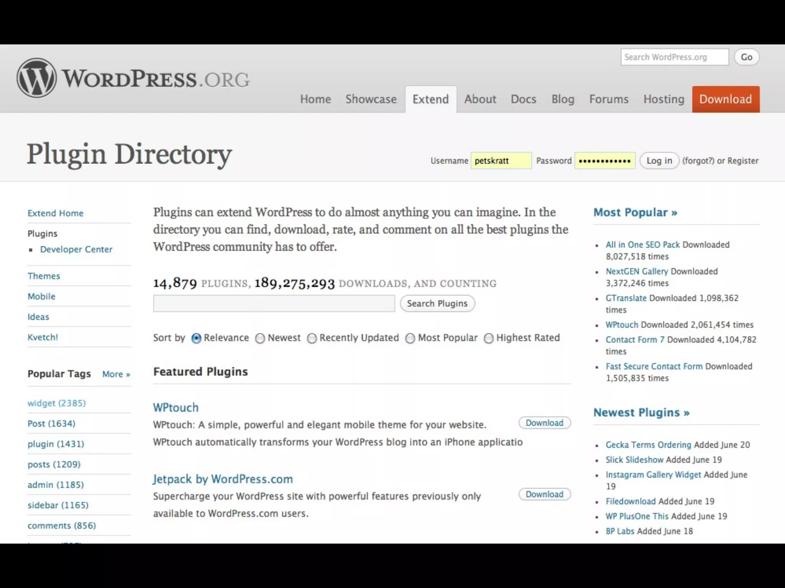Click into the plugin search field
Image resolution: width=785 pixels, height=588 pixels.
(x=274, y=304)
